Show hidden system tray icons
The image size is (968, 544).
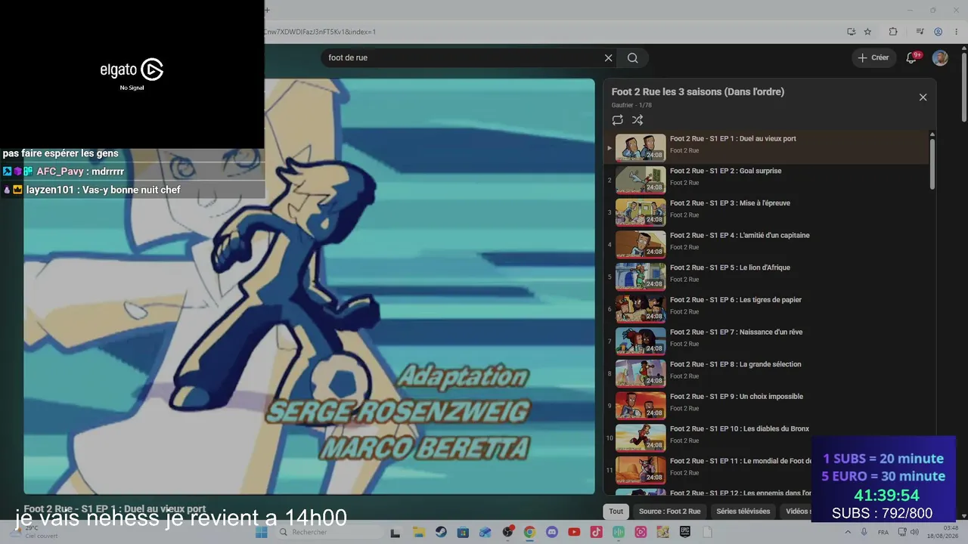click(x=848, y=533)
